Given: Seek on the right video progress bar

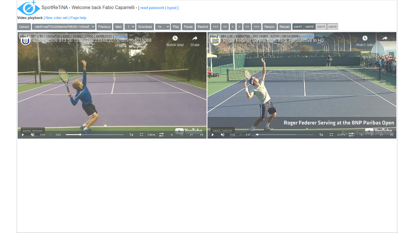Looking at the screenshot, I should click(x=284, y=135).
